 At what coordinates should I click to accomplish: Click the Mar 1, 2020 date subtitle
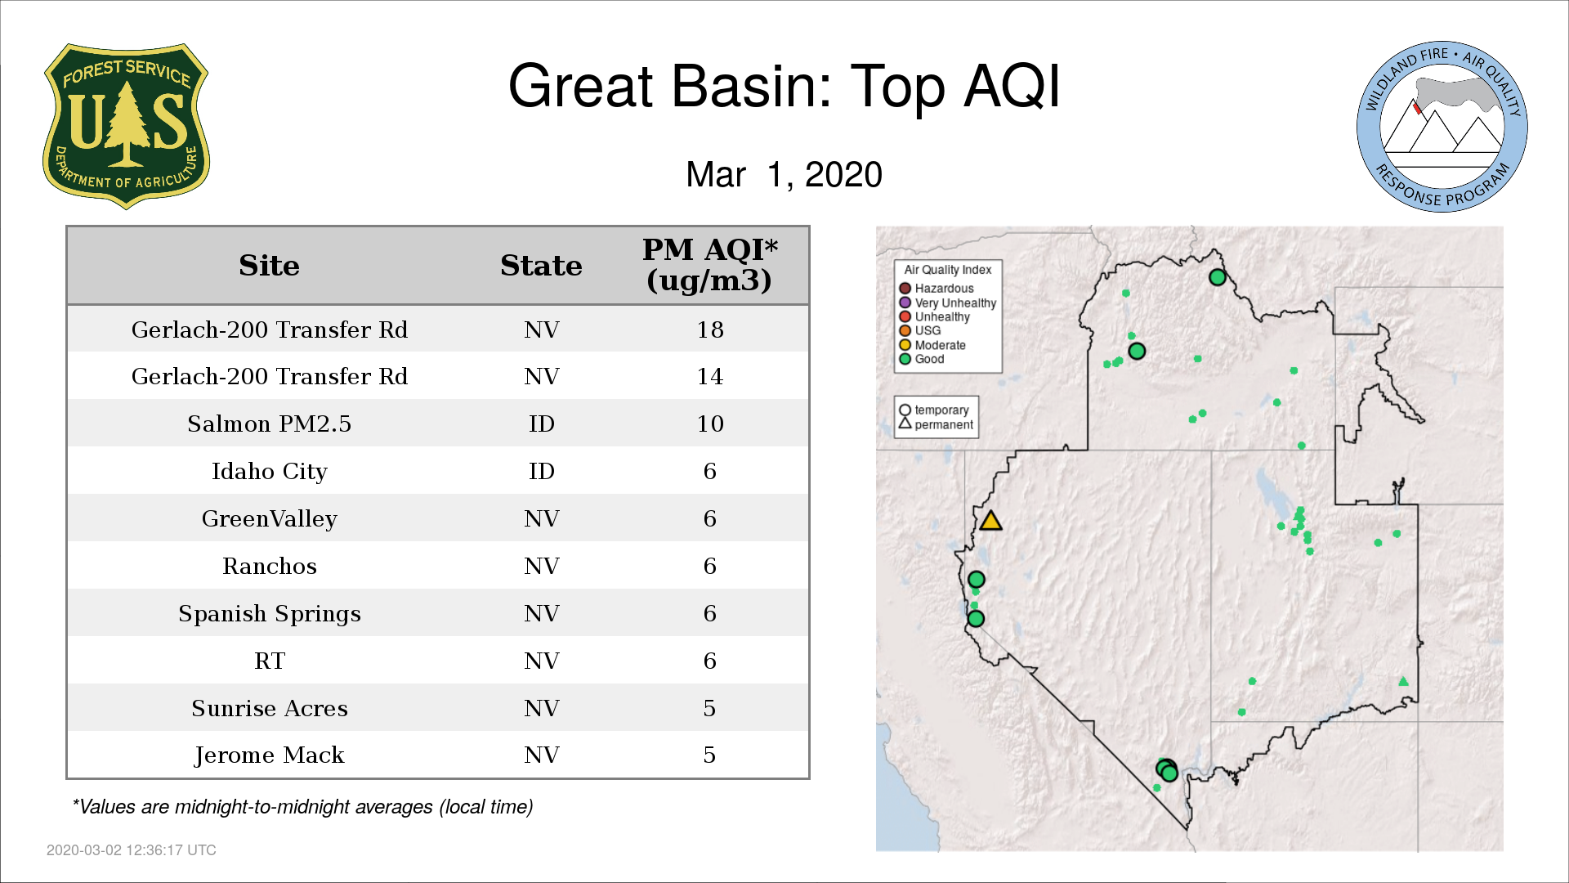click(x=784, y=174)
